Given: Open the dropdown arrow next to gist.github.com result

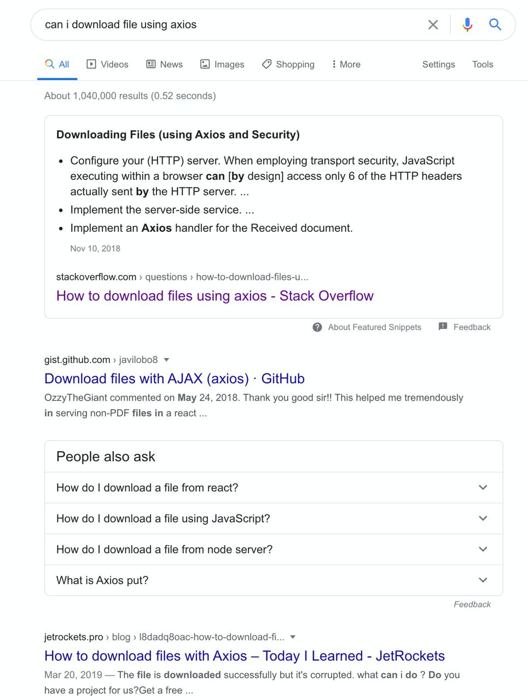Looking at the screenshot, I should [x=166, y=360].
